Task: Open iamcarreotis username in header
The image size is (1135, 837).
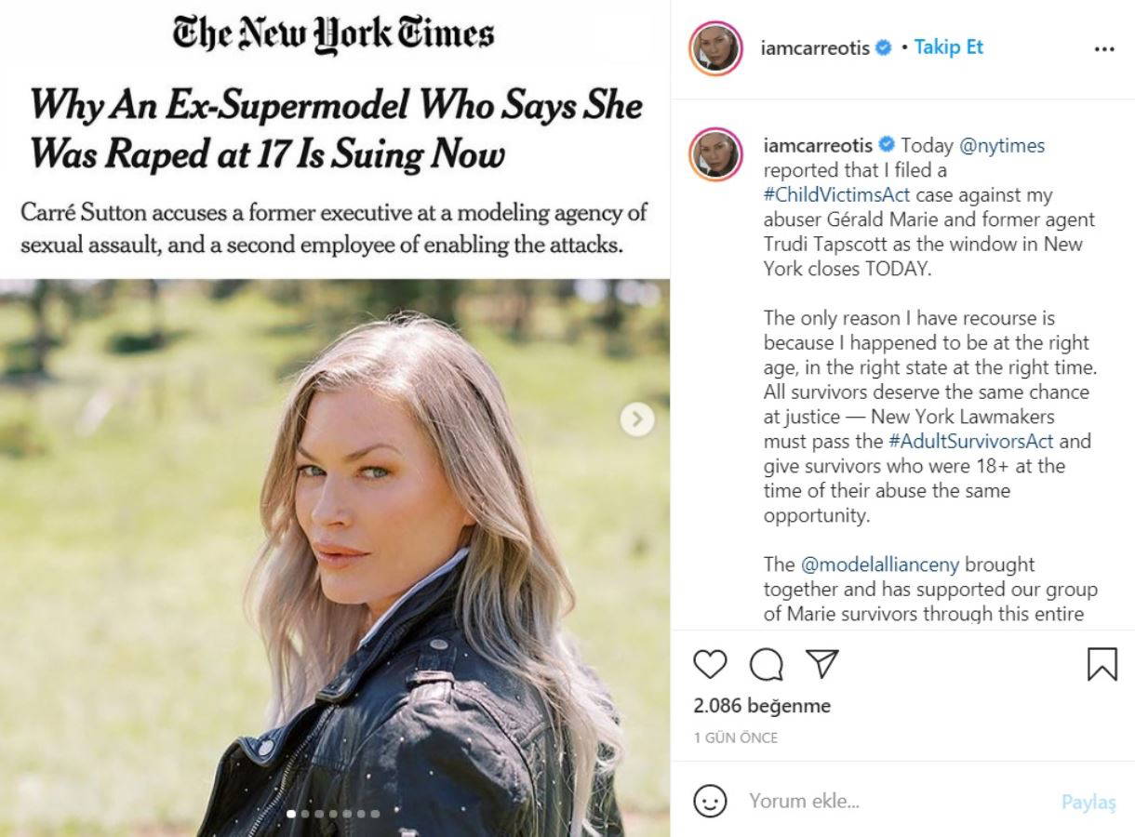Action: (814, 47)
